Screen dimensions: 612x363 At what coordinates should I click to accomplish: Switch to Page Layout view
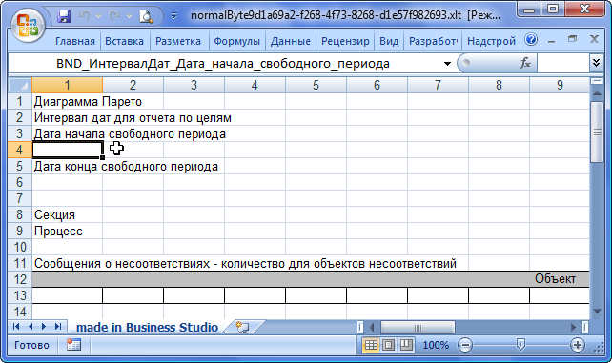point(388,345)
